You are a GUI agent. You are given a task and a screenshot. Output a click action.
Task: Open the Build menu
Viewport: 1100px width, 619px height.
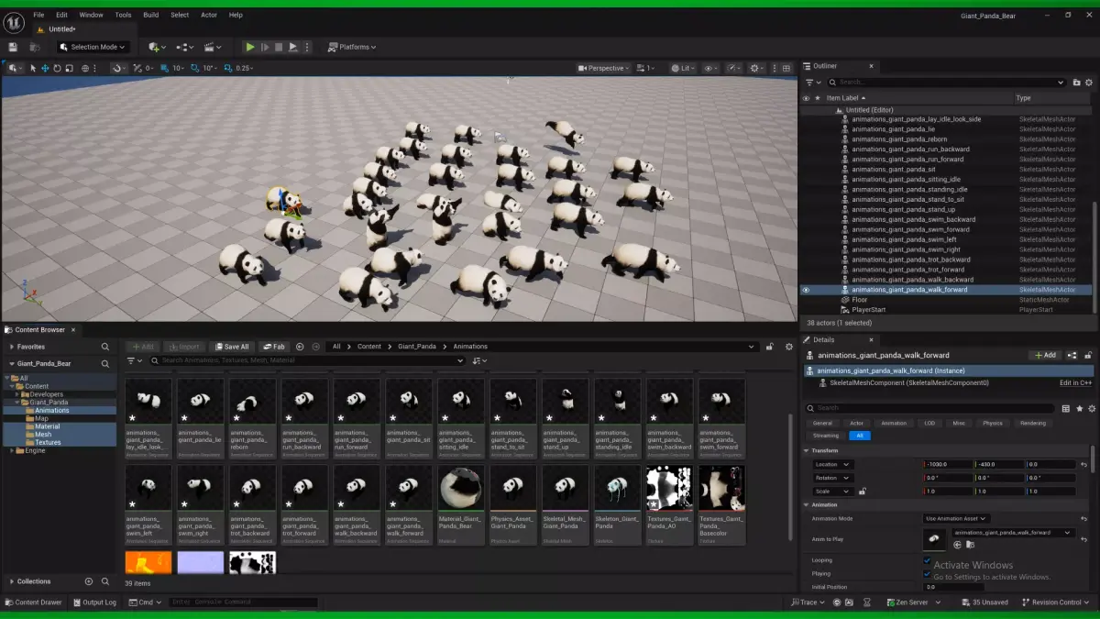[151, 15]
